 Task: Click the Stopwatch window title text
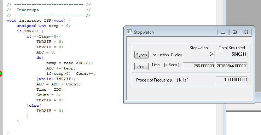pos(144,32)
